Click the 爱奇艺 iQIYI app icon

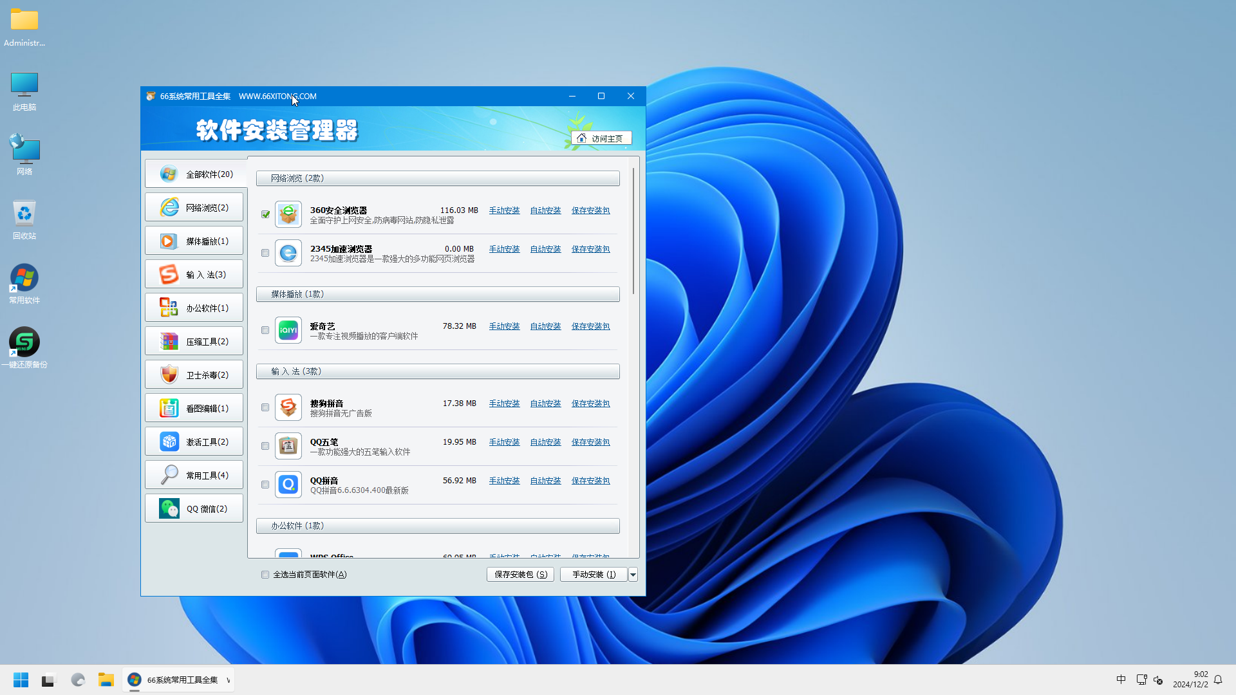[288, 330]
